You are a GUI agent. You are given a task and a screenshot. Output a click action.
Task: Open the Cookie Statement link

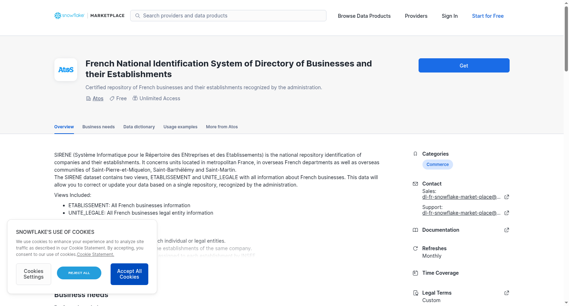pos(95,254)
